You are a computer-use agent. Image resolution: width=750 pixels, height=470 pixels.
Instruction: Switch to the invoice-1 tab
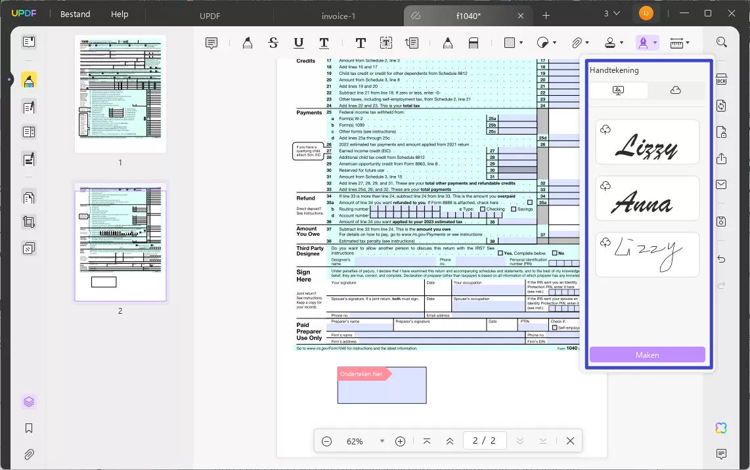(338, 16)
